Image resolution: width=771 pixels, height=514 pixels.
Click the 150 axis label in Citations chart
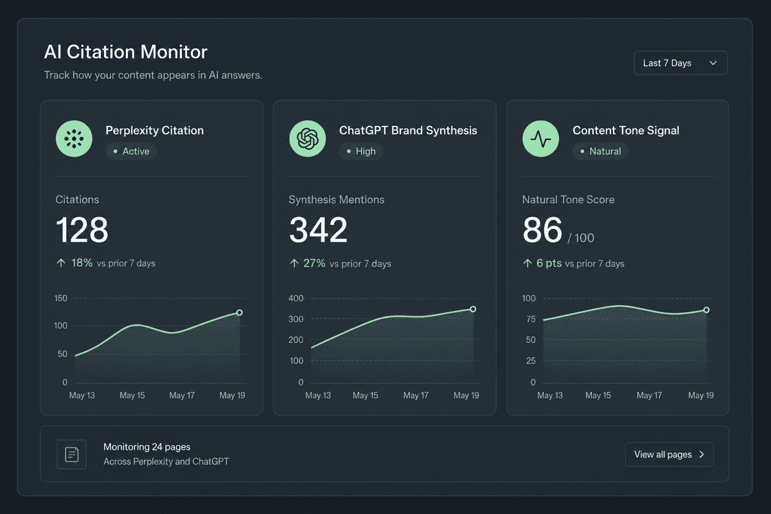(61, 298)
